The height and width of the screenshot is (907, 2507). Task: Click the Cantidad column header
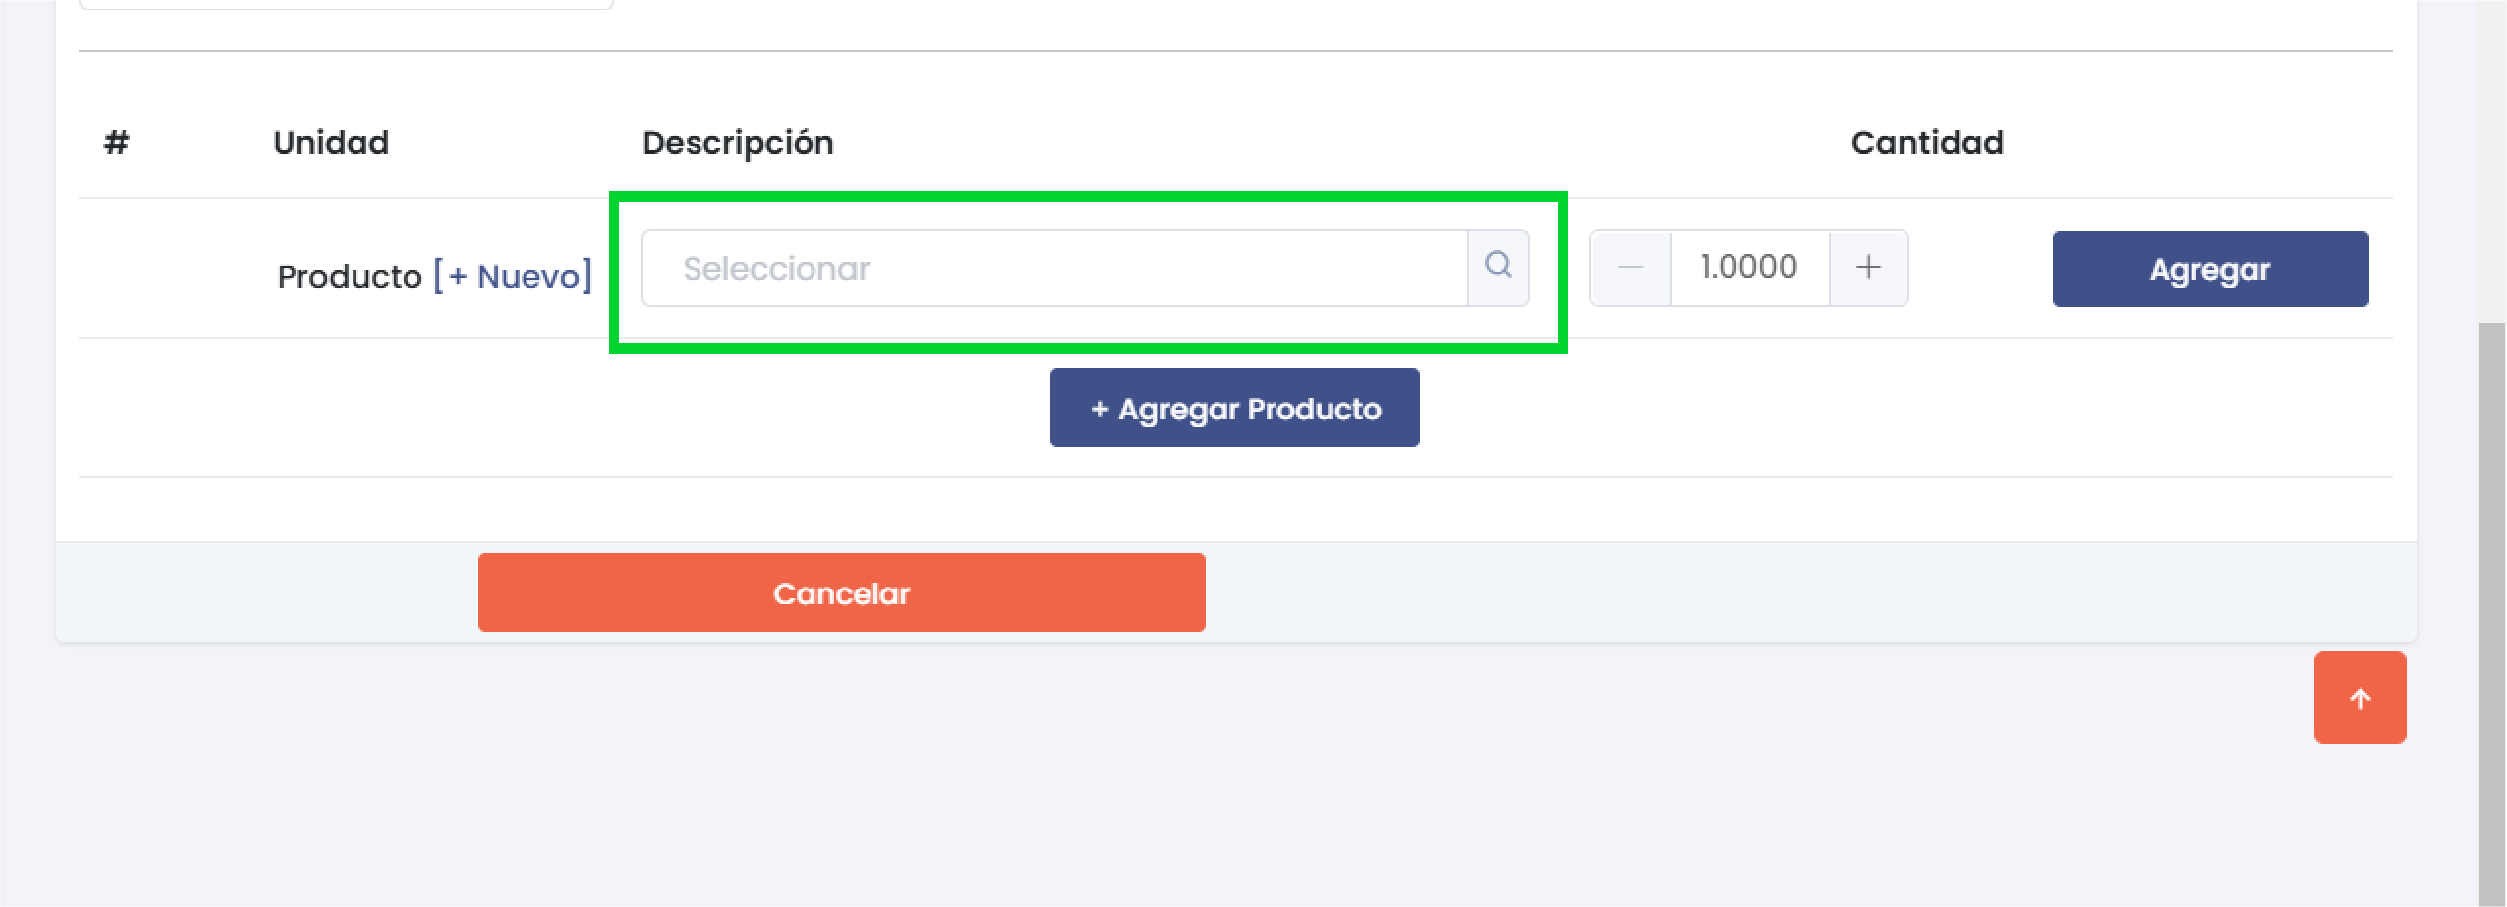click(x=1926, y=143)
